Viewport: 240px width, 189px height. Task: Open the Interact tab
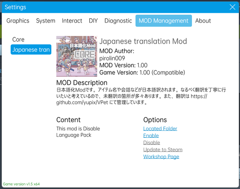click(72, 21)
